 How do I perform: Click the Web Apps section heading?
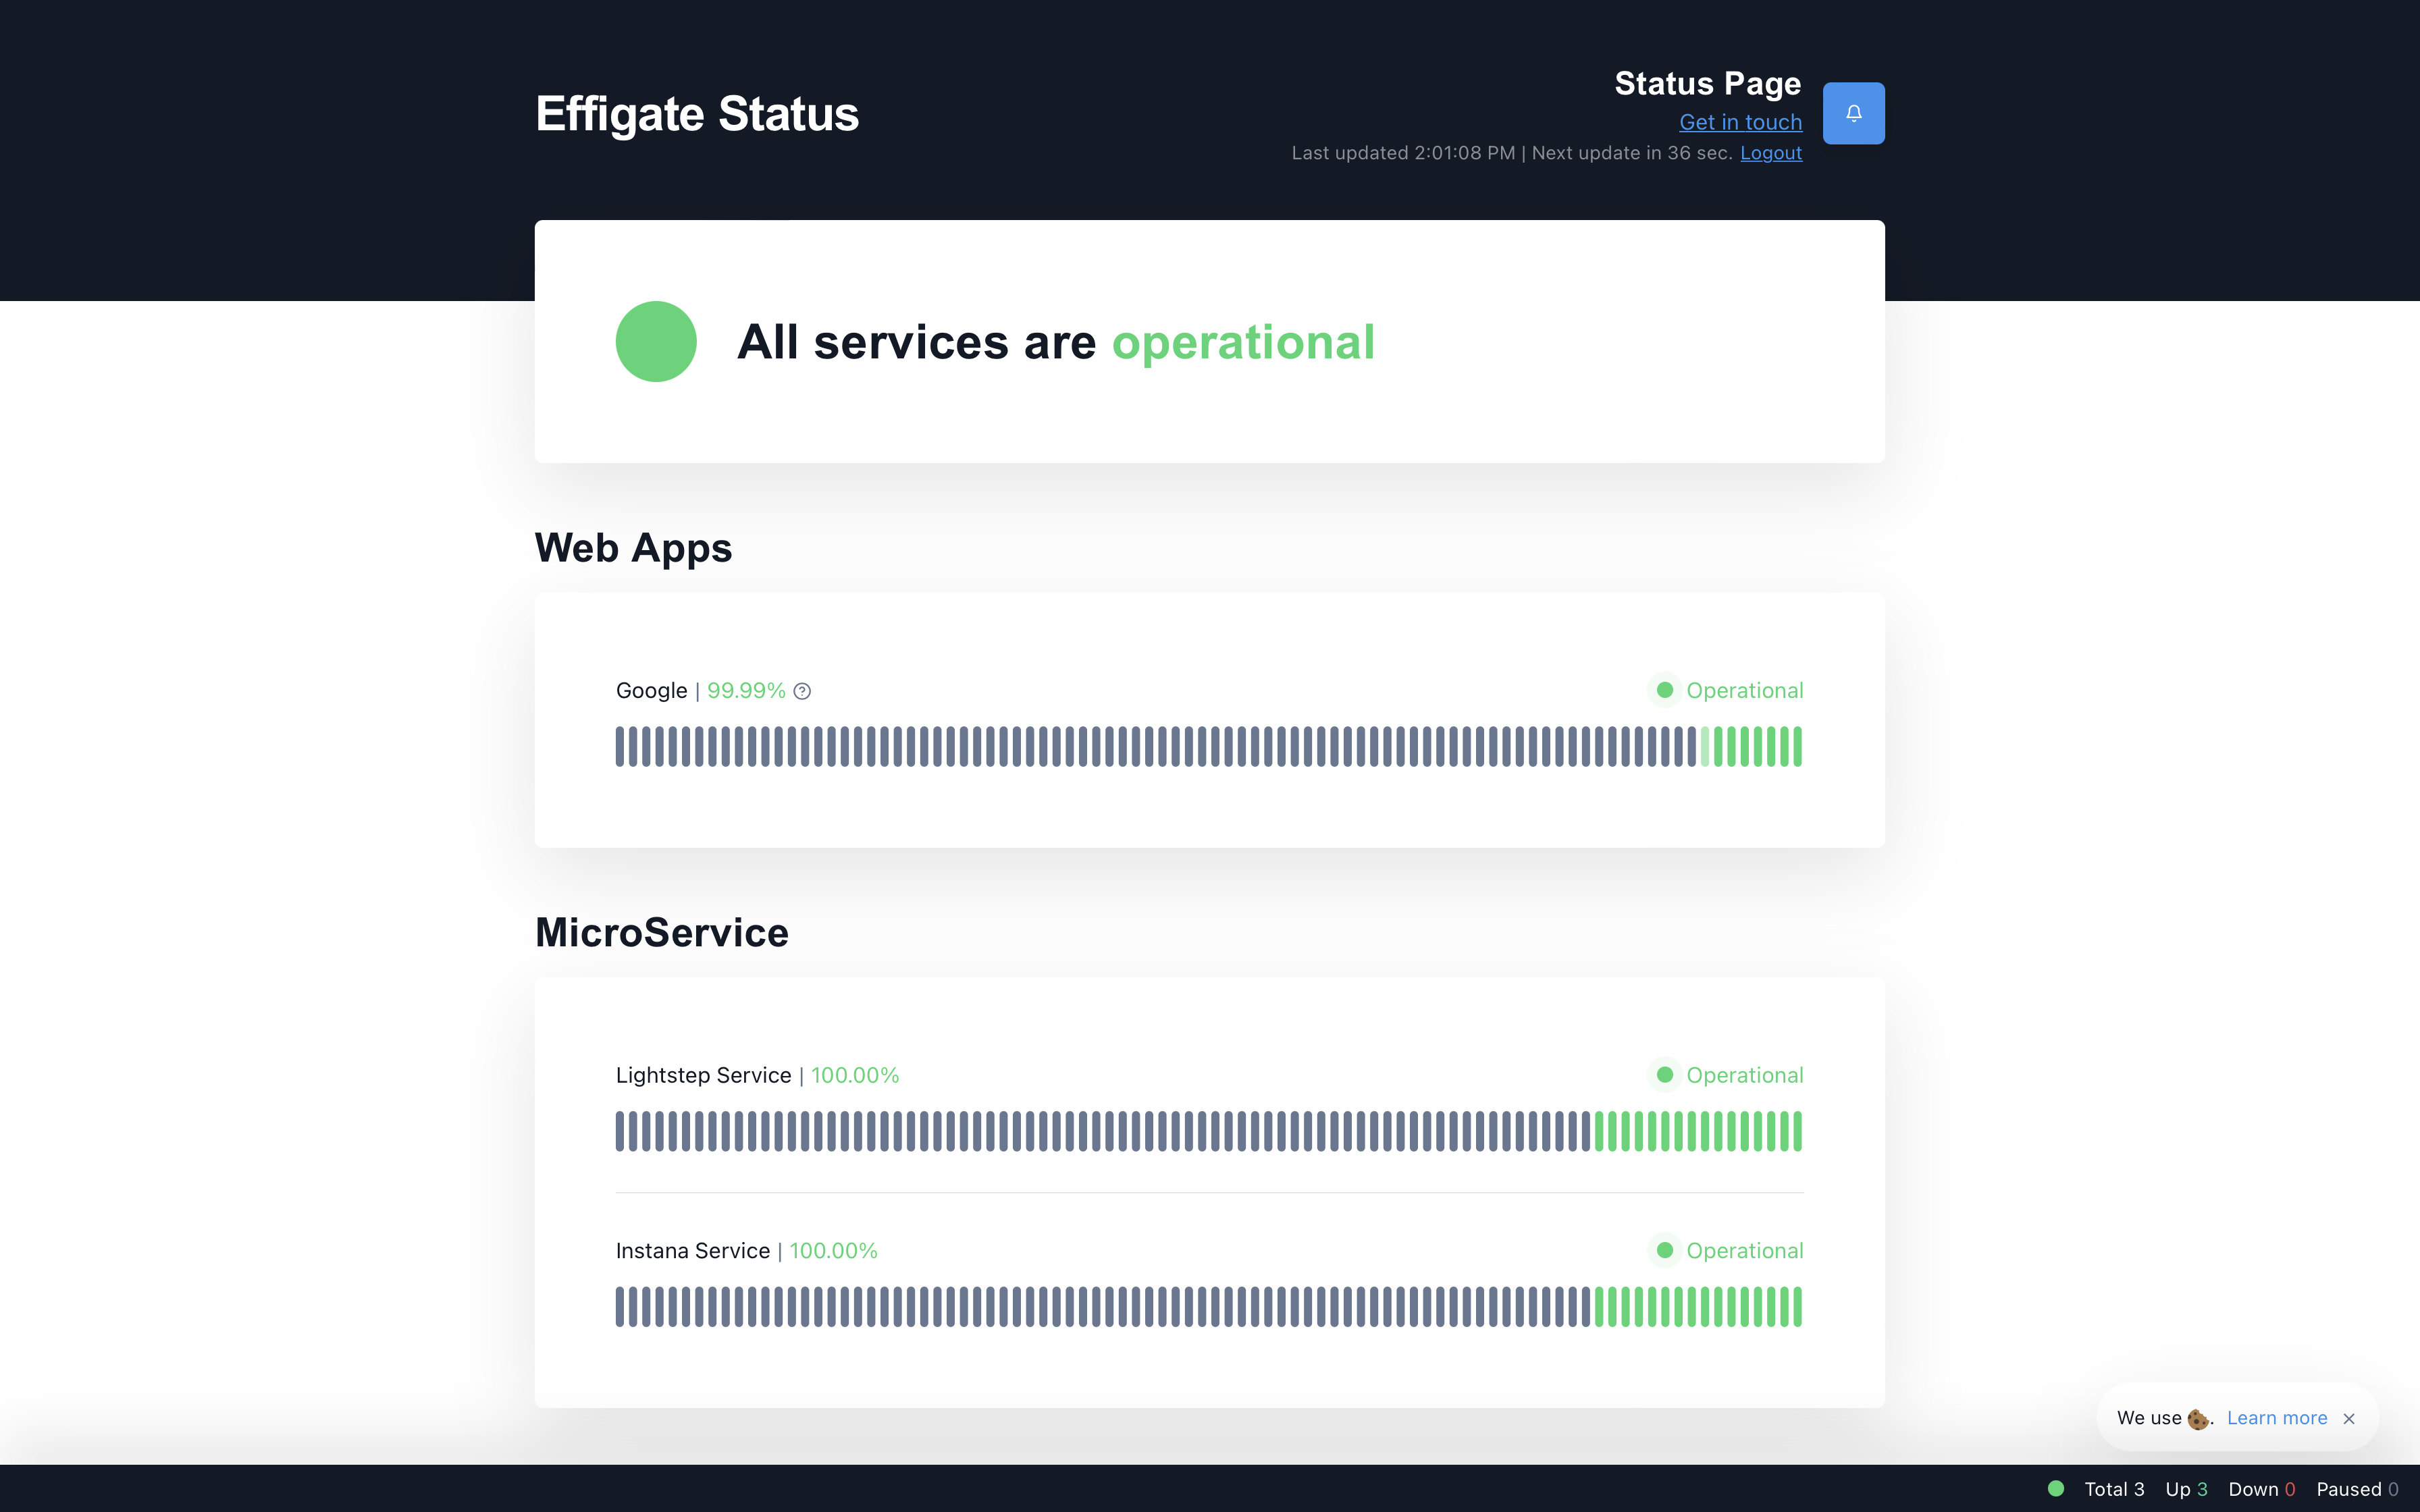click(x=633, y=548)
